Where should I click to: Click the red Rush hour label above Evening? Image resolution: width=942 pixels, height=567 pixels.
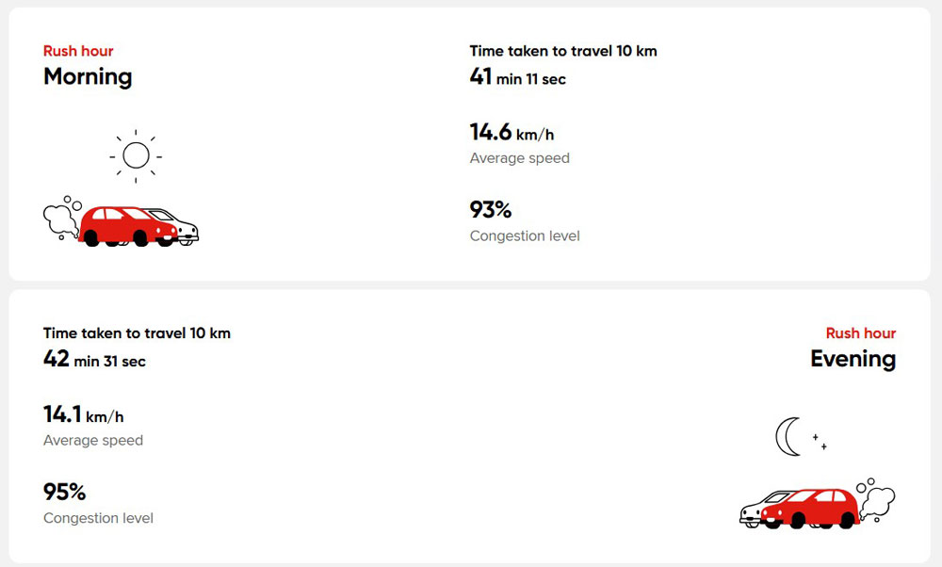point(860,333)
